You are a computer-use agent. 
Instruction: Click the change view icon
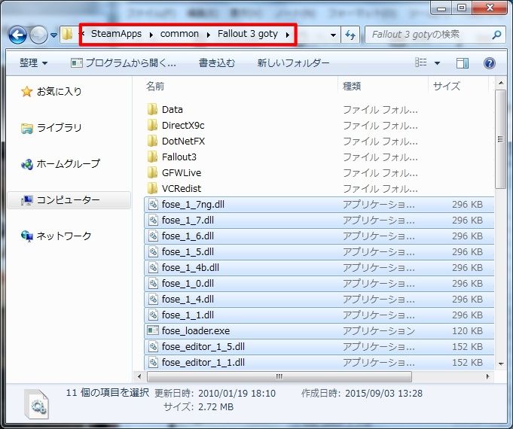coord(421,62)
